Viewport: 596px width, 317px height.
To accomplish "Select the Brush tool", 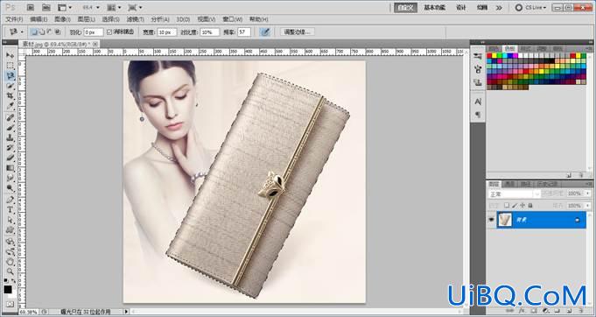I will pos(11,128).
